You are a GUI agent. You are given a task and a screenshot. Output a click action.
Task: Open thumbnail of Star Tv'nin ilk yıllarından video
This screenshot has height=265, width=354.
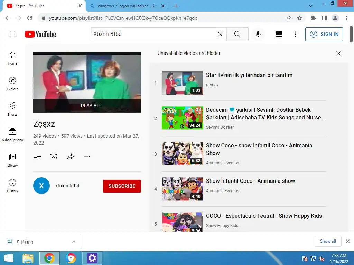(183, 83)
